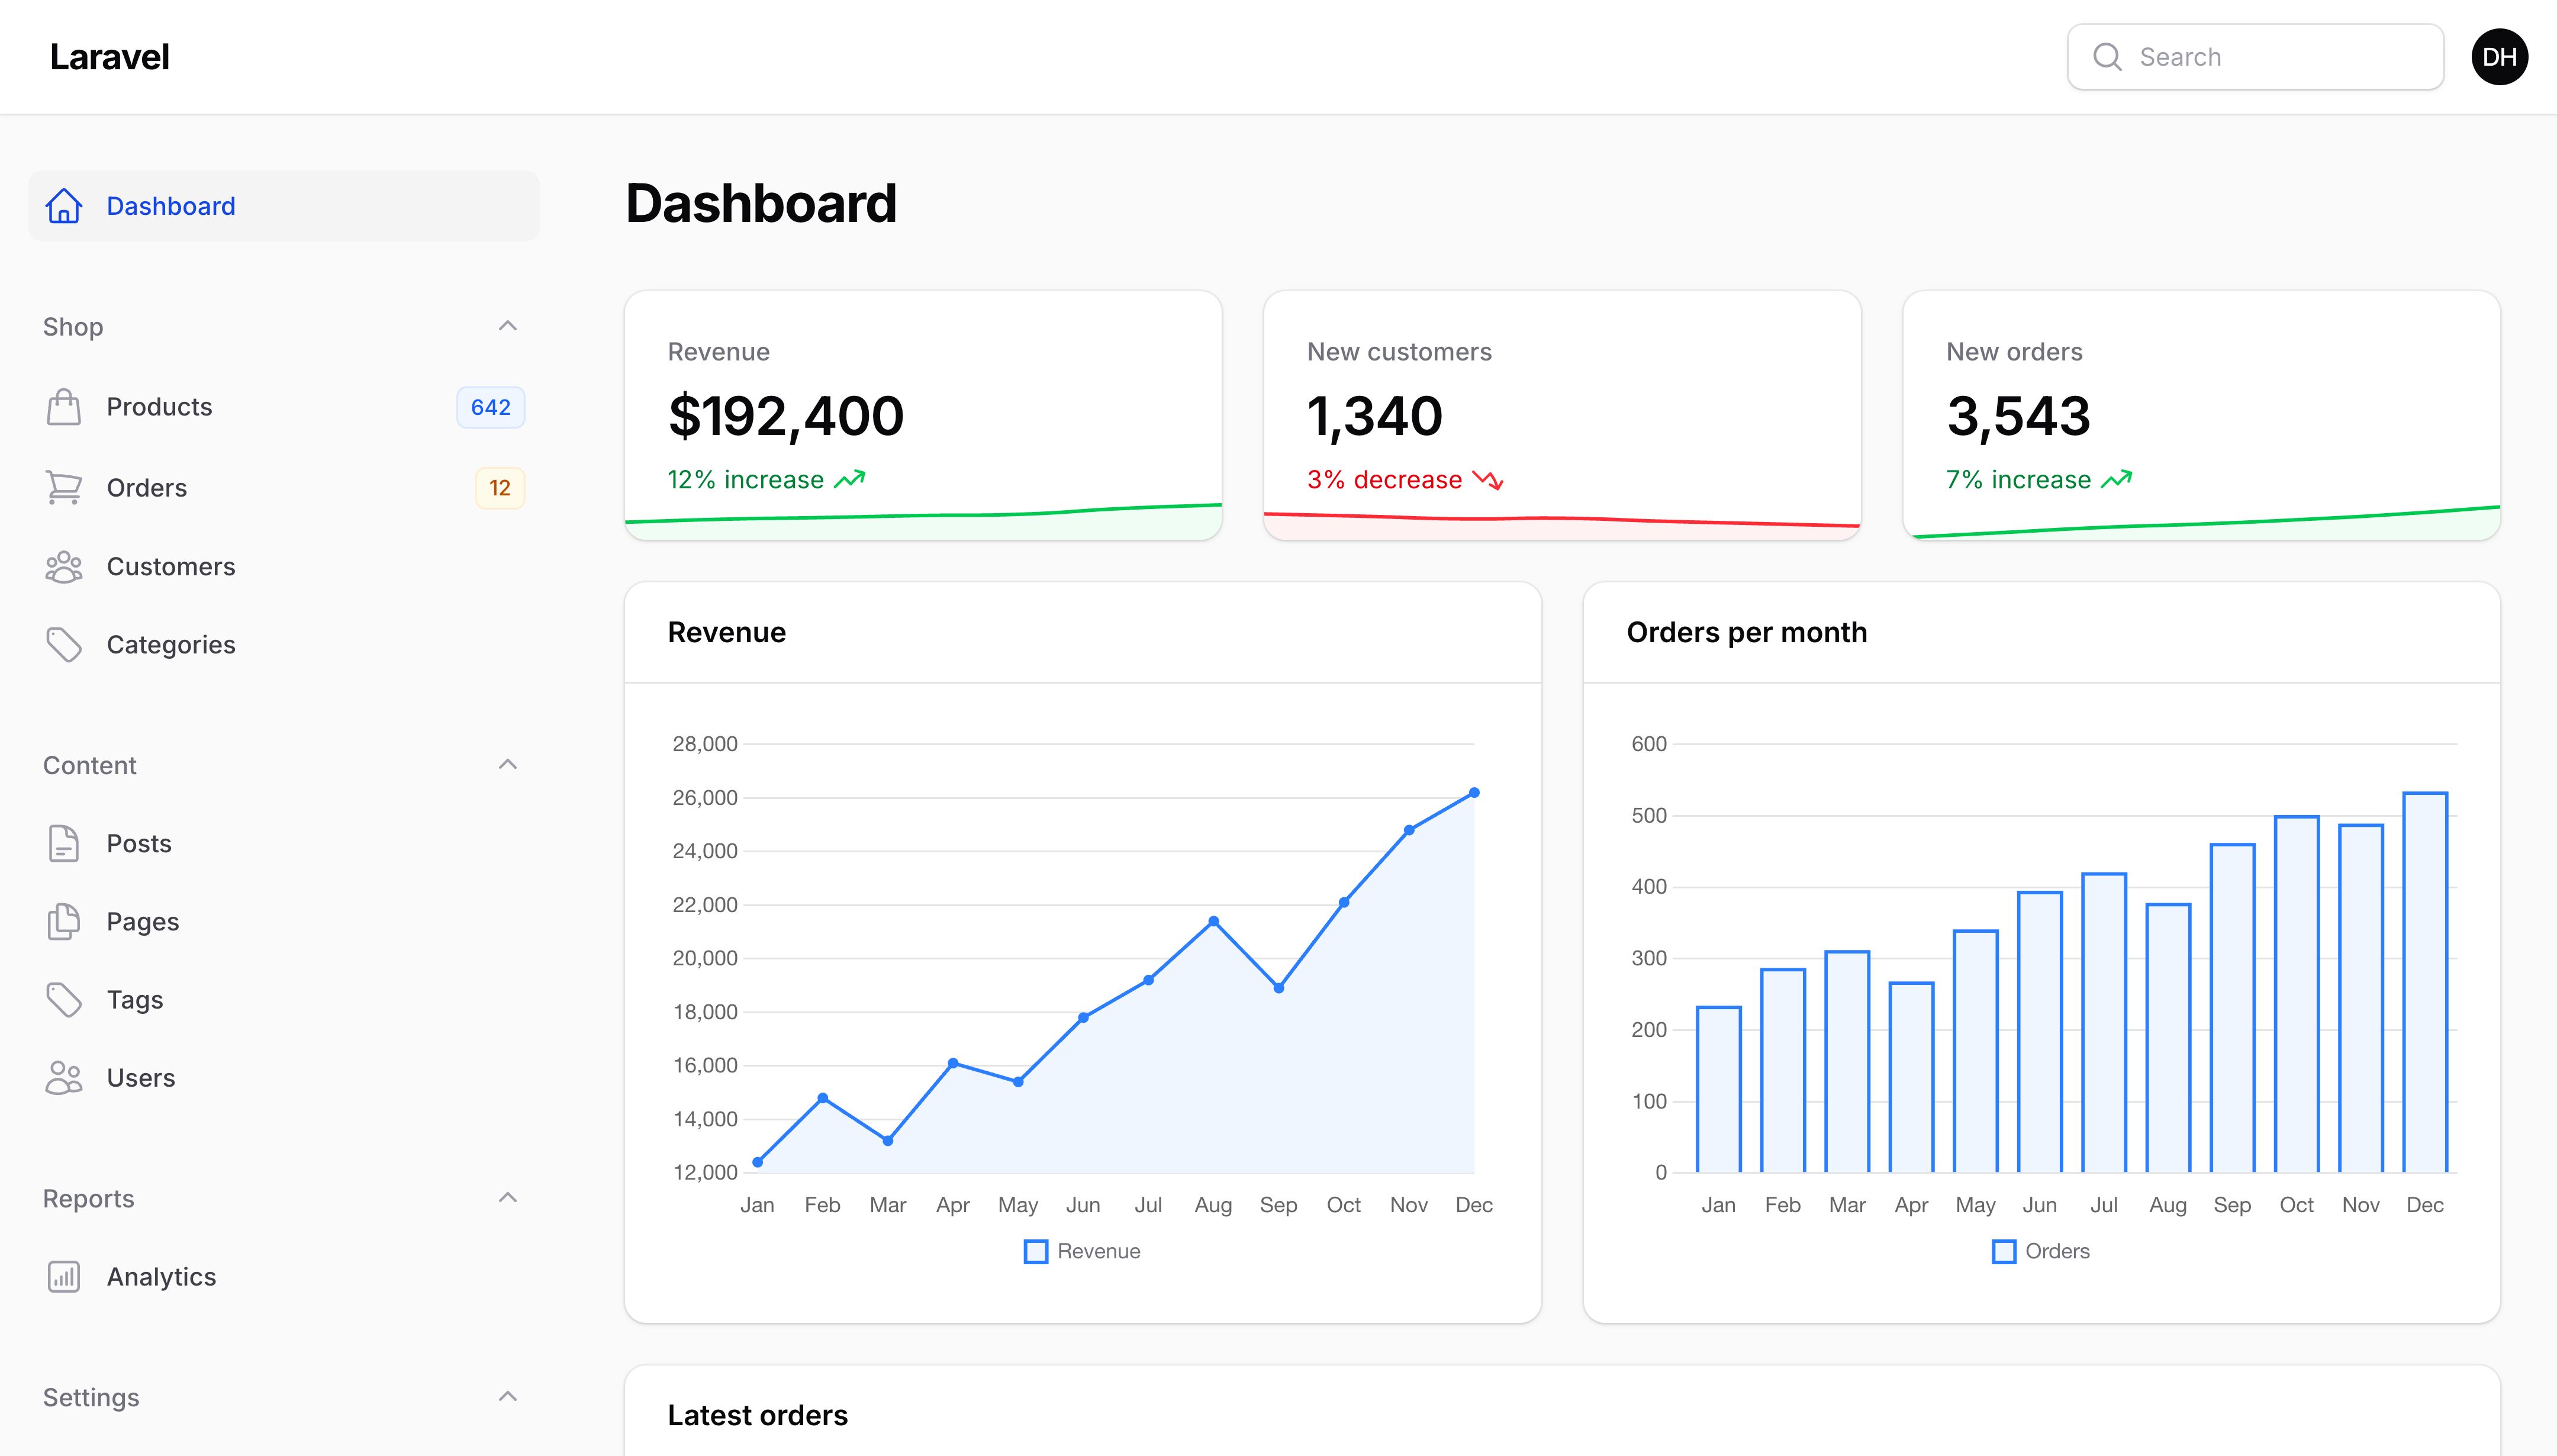The height and width of the screenshot is (1456, 2557).
Task: Click the Dashboard home icon
Action: [x=64, y=206]
